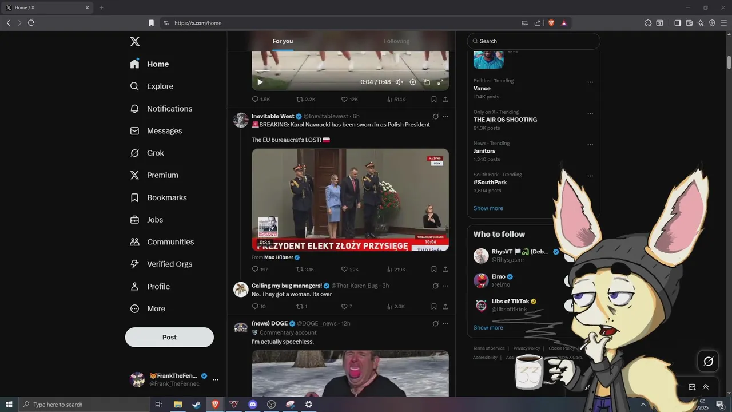The image size is (732, 412).
Task: Play the video at the top
Action: tap(260, 82)
